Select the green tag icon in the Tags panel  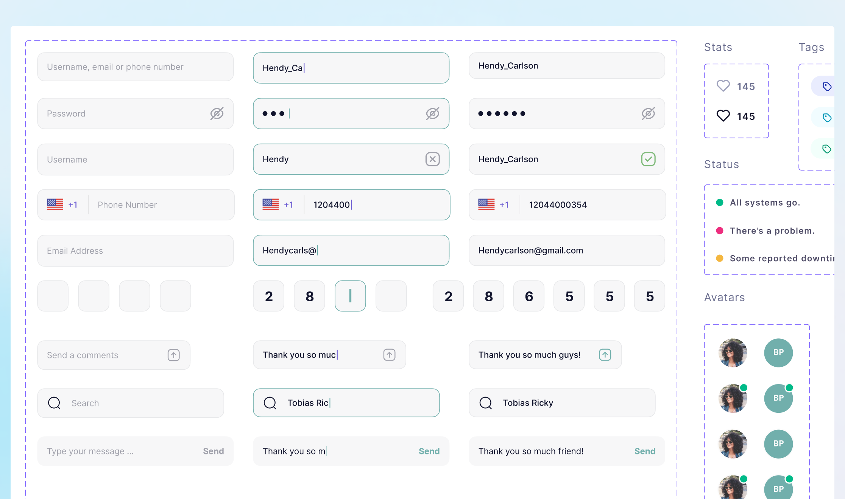coord(827,148)
